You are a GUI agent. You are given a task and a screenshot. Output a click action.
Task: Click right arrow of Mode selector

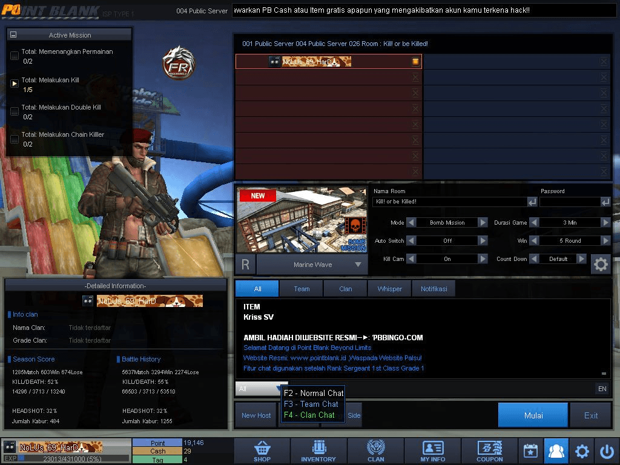pyautogui.click(x=483, y=223)
